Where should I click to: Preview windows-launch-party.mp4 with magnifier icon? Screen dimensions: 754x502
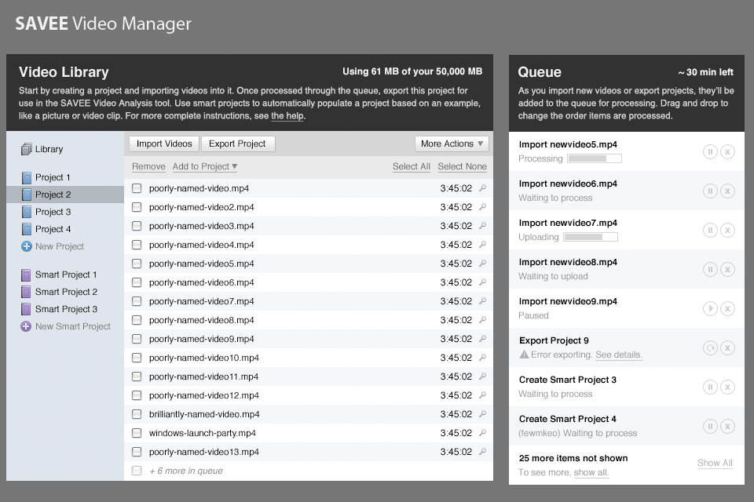pyautogui.click(x=482, y=433)
